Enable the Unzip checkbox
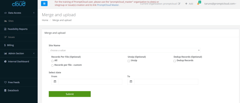240x103 pixels. [x=129, y=61]
